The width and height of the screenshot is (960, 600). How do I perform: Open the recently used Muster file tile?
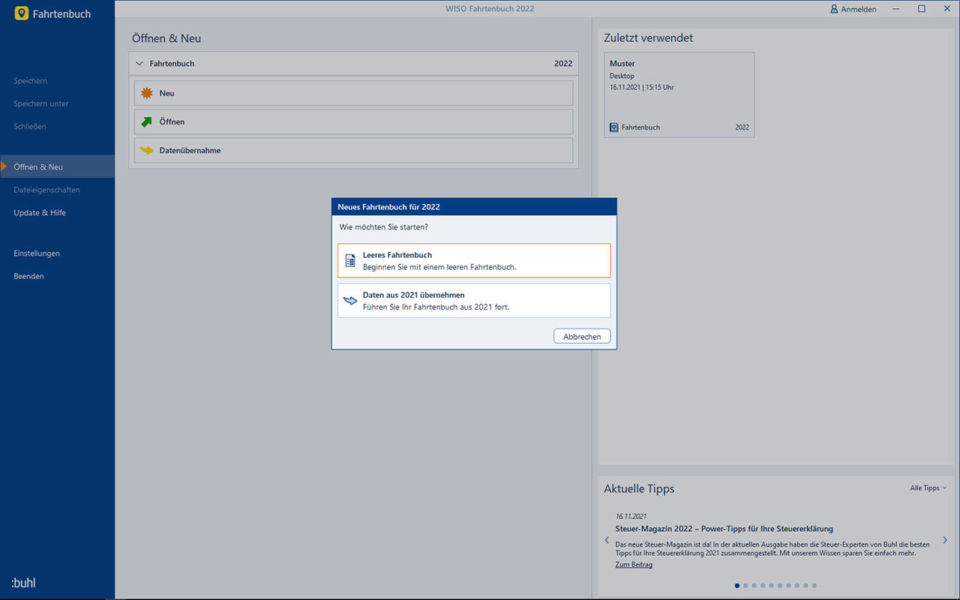pyautogui.click(x=679, y=94)
